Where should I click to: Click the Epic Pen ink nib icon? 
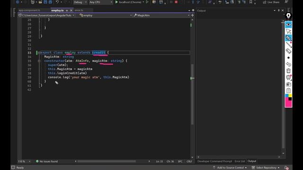pos(288,16)
